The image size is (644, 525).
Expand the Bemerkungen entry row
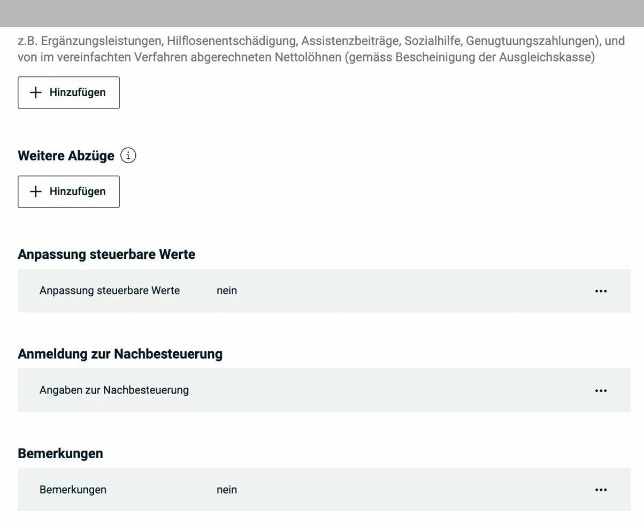[321, 489]
